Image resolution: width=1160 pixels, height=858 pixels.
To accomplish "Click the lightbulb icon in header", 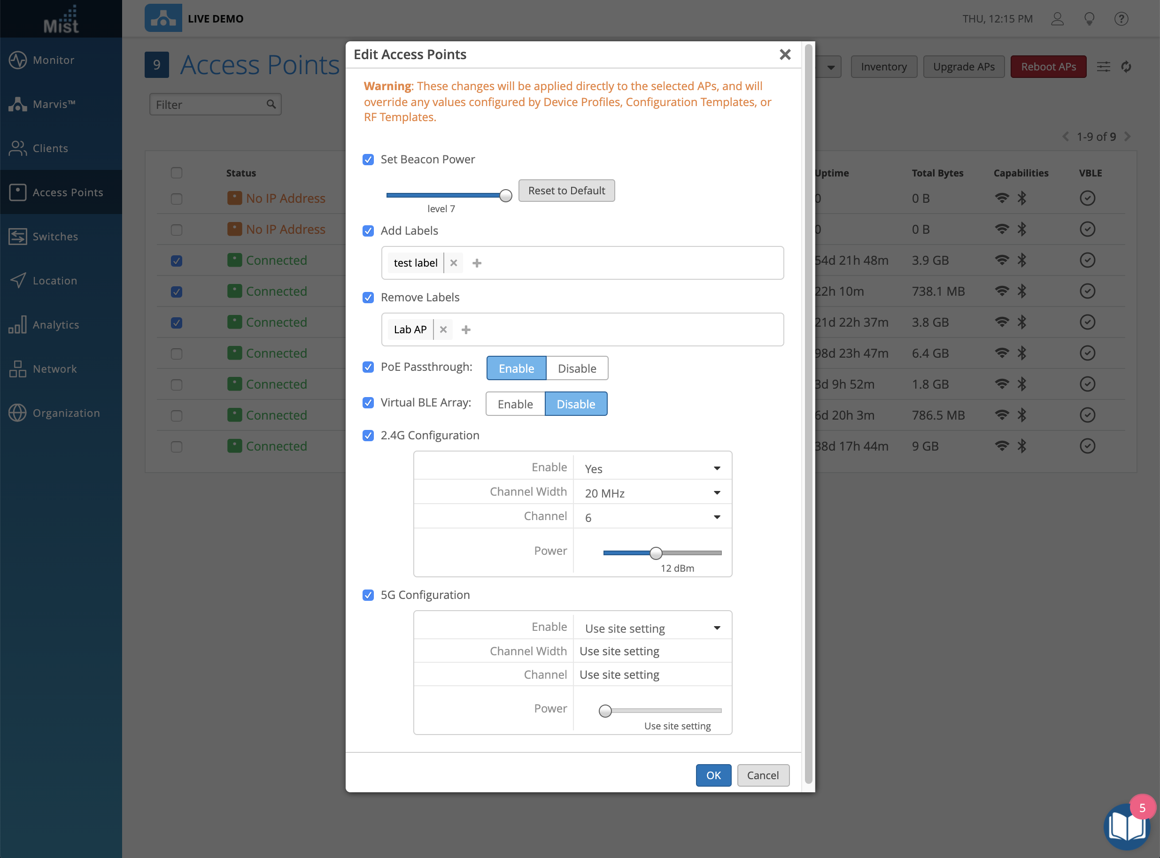I will tap(1089, 19).
